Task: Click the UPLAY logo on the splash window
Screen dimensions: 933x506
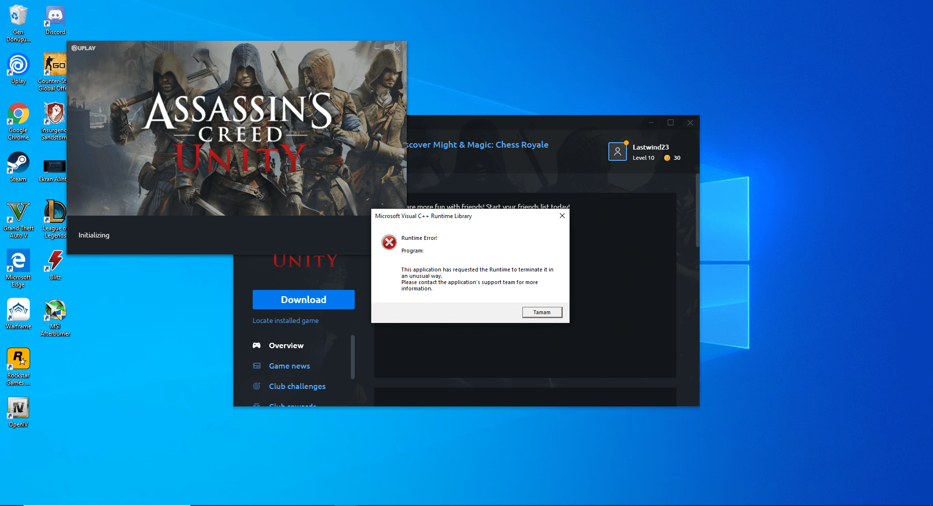Action: (84, 48)
